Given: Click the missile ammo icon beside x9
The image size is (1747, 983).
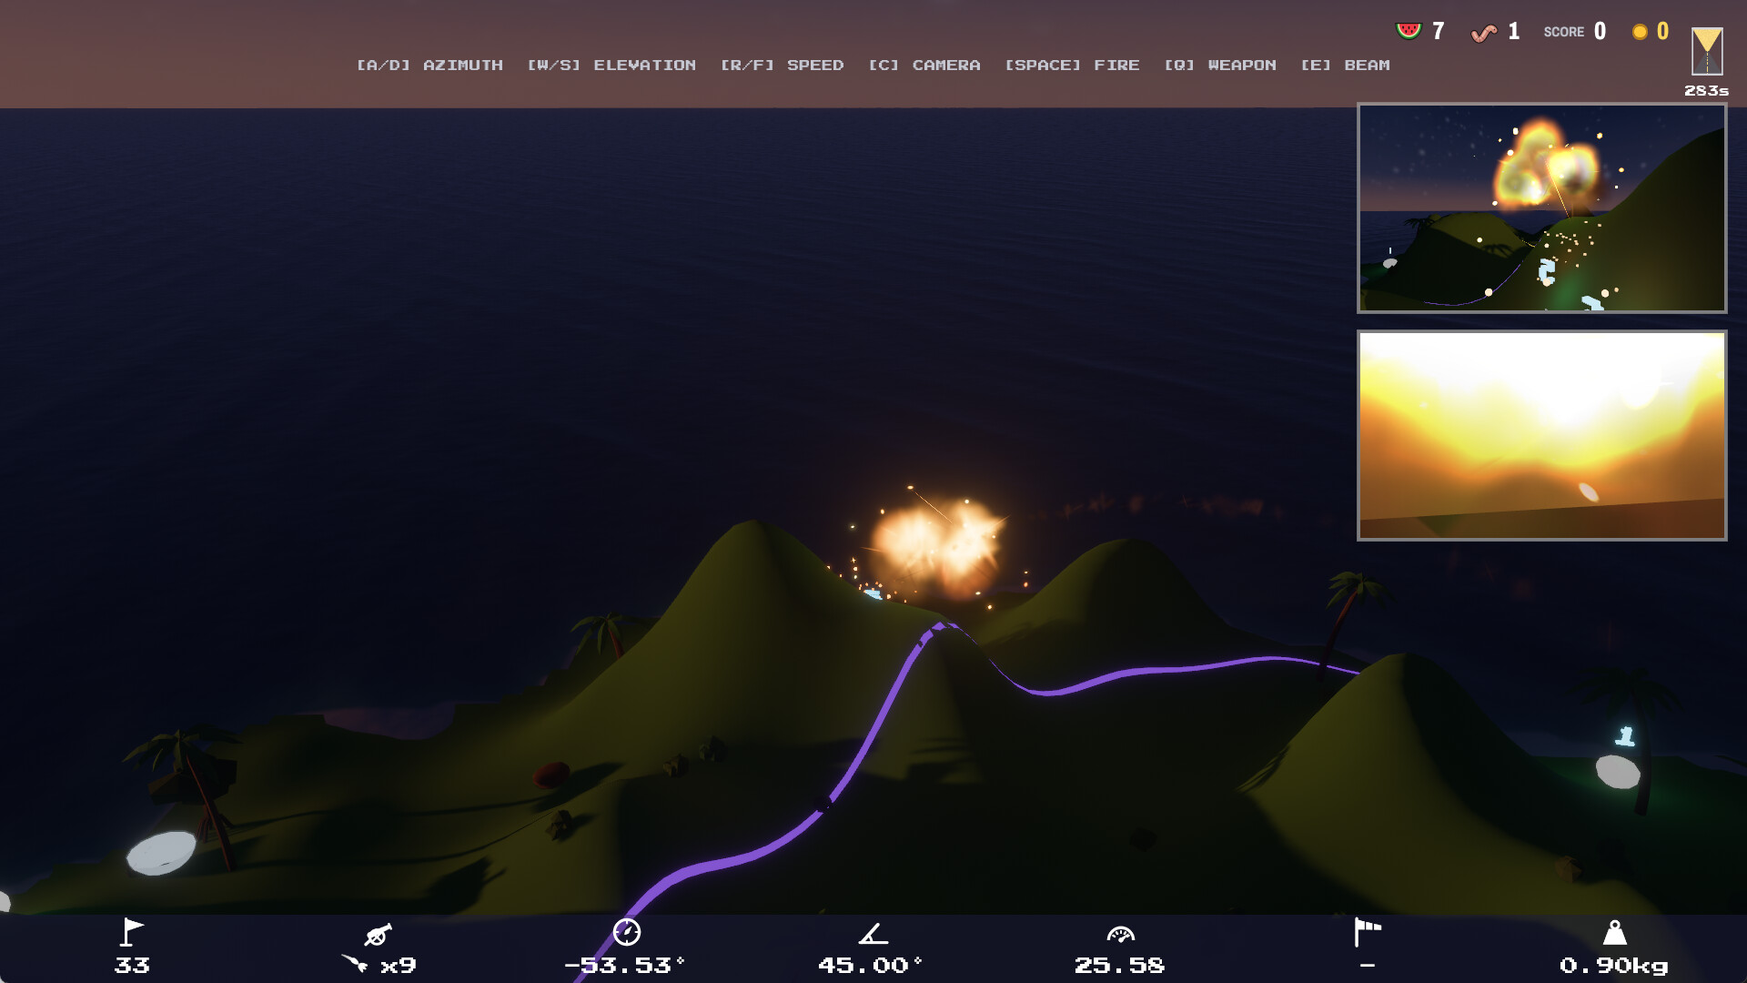Looking at the screenshot, I should 355,963.
